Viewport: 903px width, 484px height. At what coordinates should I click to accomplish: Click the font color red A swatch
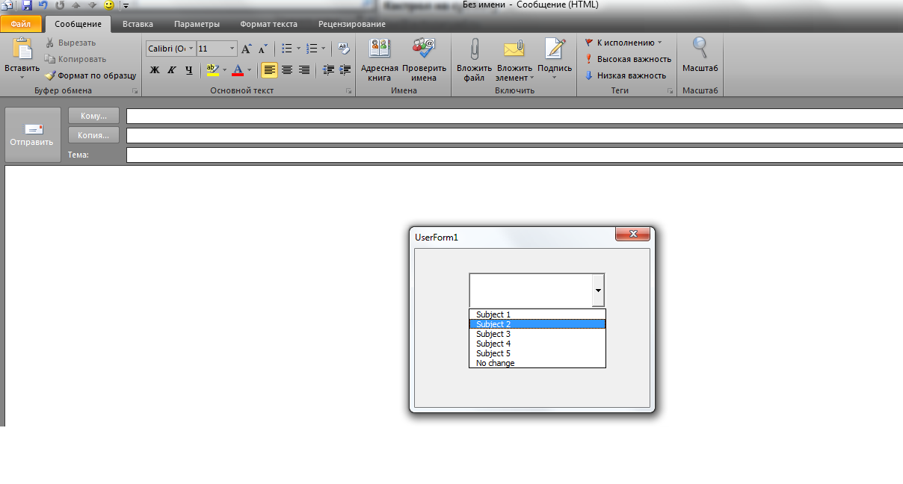[238, 70]
